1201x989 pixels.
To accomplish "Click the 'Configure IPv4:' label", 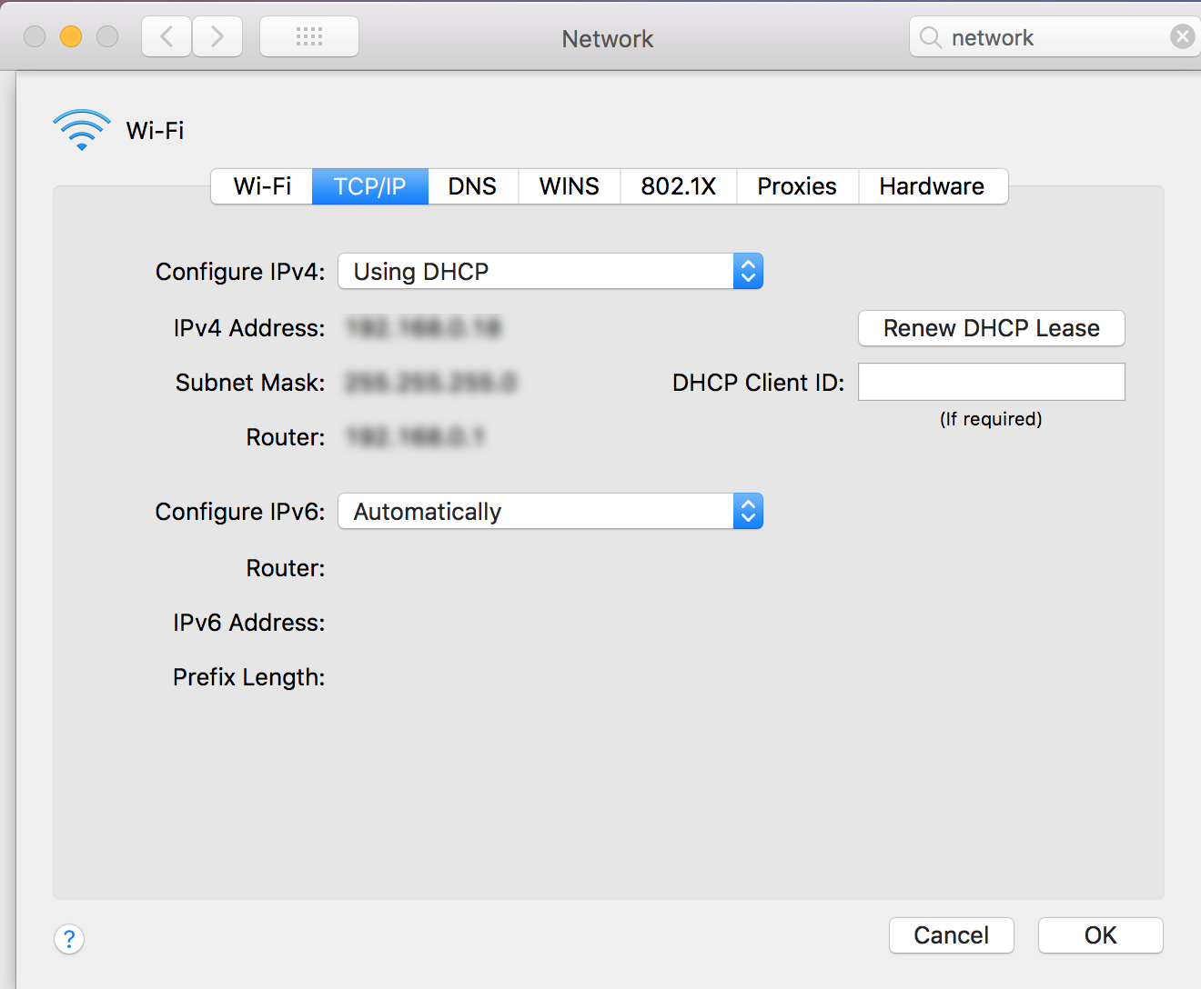I will (x=240, y=272).
